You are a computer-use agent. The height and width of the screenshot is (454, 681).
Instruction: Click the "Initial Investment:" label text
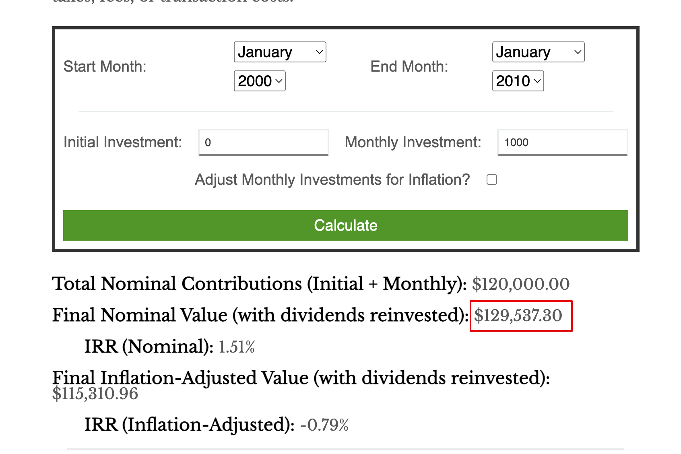point(123,142)
